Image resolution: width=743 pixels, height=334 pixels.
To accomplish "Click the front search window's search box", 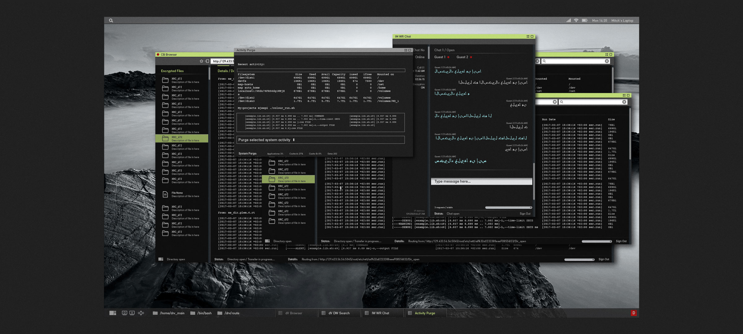I will click(x=593, y=102).
